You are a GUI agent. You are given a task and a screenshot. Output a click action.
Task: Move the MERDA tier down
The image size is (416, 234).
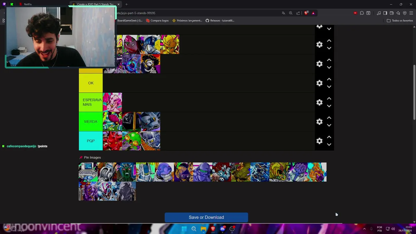[x=329, y=125]
